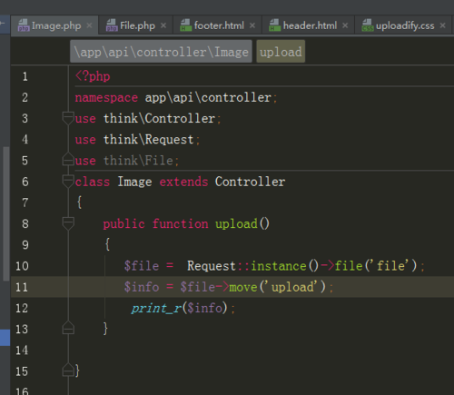Image resolution: width=454 pixels, height=395 pixels.
Task: Click the namespace keyword on line 2
Action: pos(106,98)
